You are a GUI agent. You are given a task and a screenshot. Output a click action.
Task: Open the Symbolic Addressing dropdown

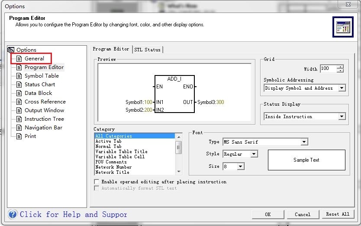(342, 88)
